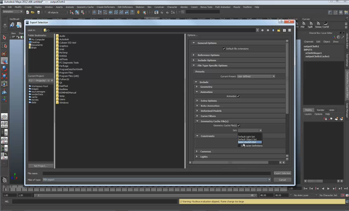Select Default Object Set option
The width and height of the screenshot is (349, 211).
pyautogui.click(x=250, y=139)
